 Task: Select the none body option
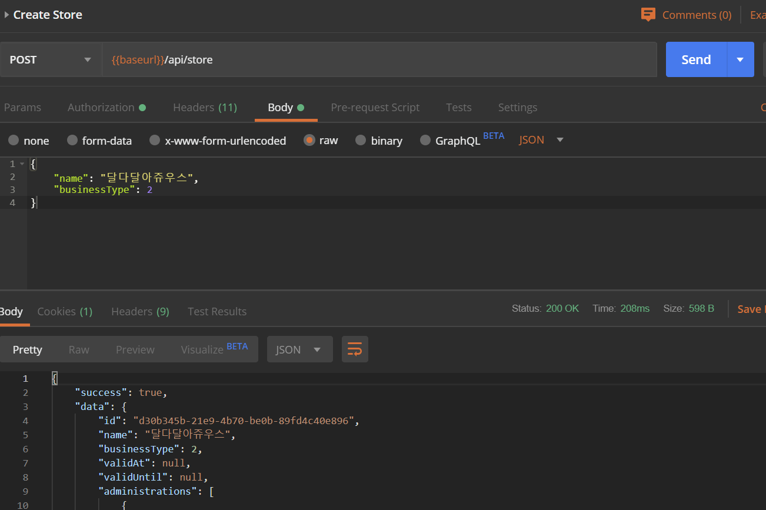tap(13, 141)
